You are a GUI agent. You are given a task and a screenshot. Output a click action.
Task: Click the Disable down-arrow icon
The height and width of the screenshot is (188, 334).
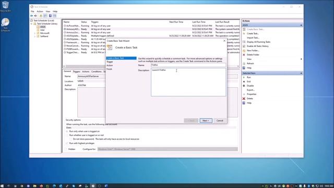tap(244, 86)
